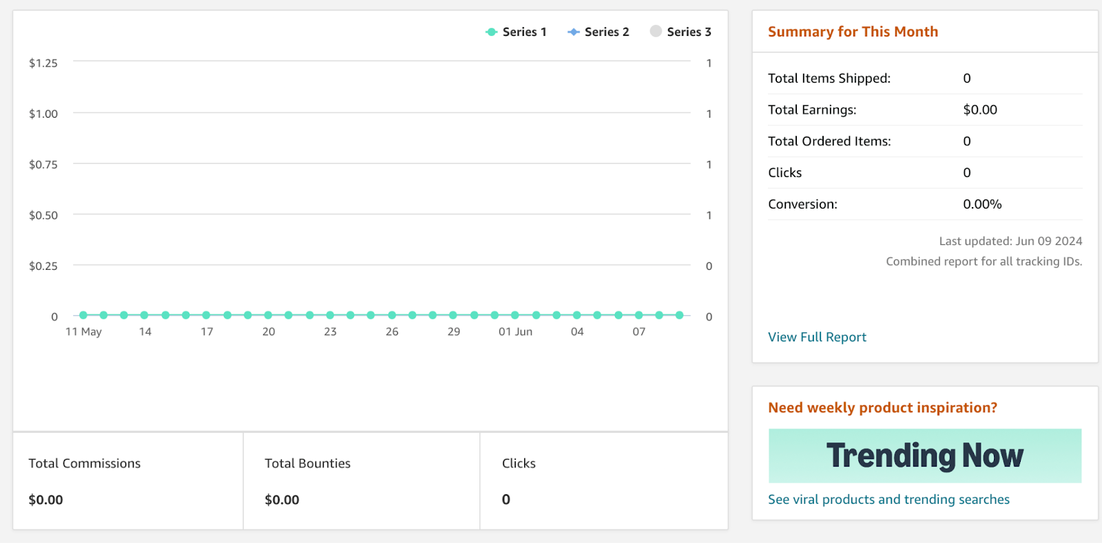The width and height of the screenshot is (1102, 543).
Task: Select the Total Bounties panel
Action: pyautogui.click(x=361, y=481)
